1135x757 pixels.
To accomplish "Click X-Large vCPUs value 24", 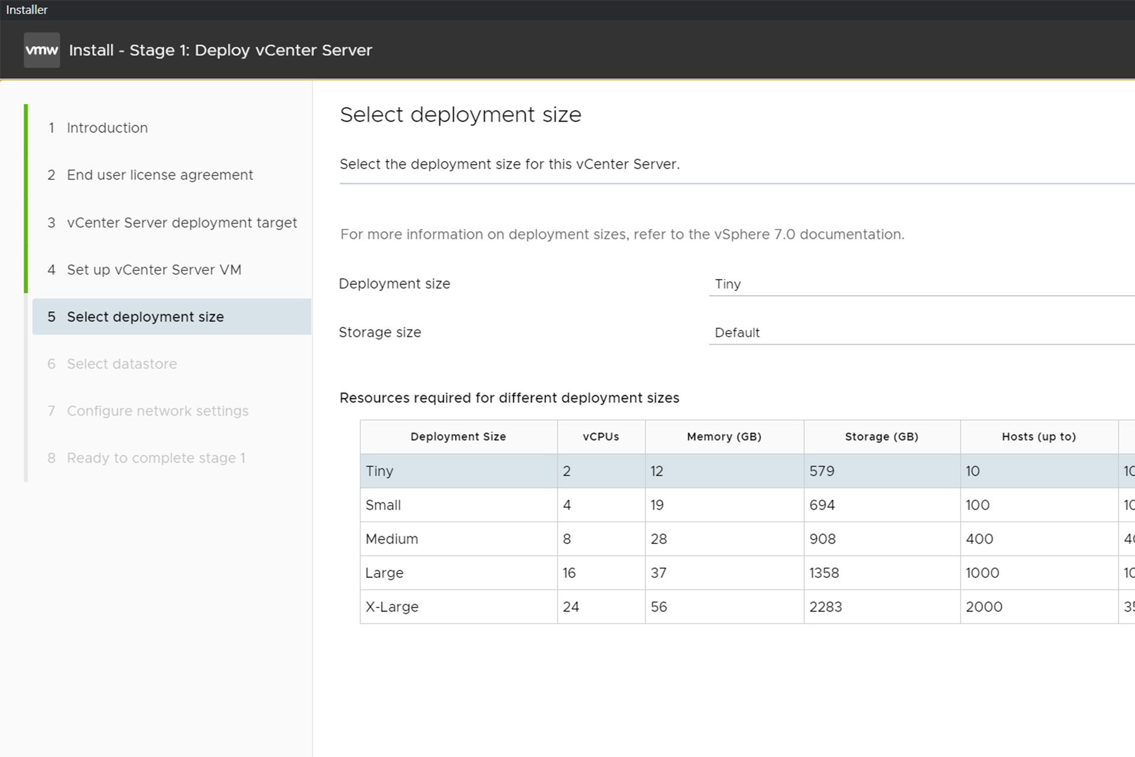I will (x=571, y=607).
